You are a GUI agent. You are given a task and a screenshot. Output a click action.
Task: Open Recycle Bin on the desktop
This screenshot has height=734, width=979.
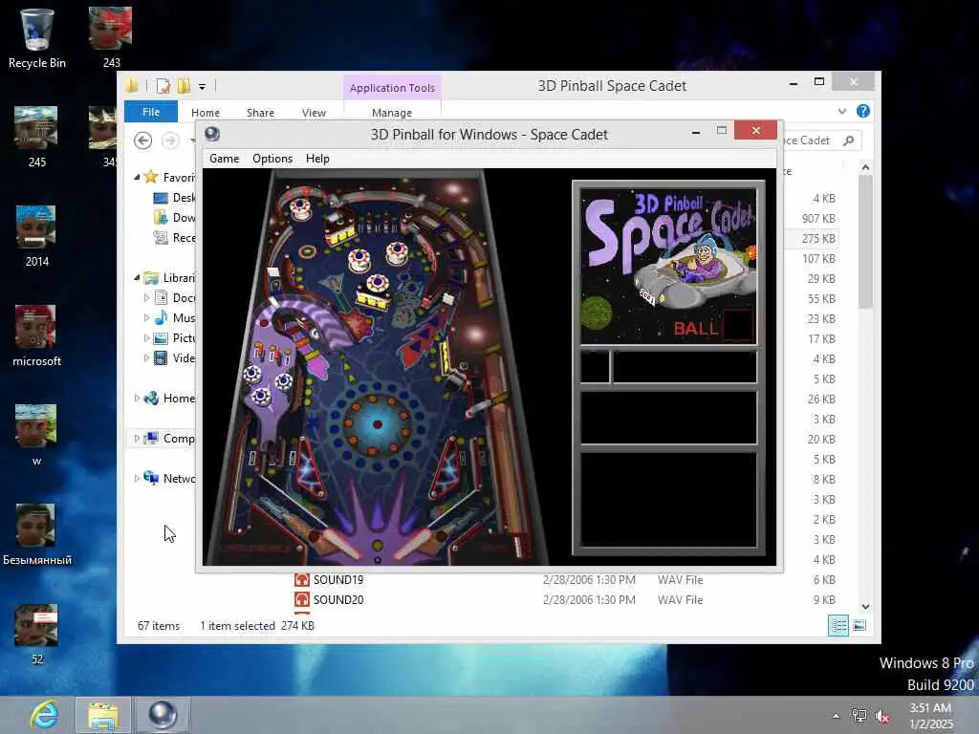click(x=37, y=37)
